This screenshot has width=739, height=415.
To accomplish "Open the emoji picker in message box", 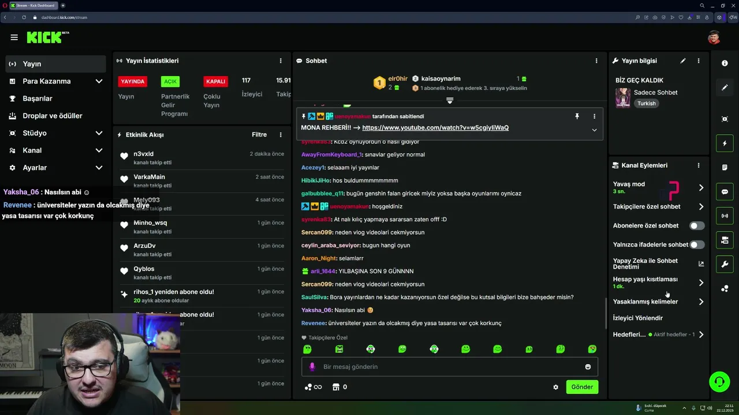I will click(x=588, y=367).
